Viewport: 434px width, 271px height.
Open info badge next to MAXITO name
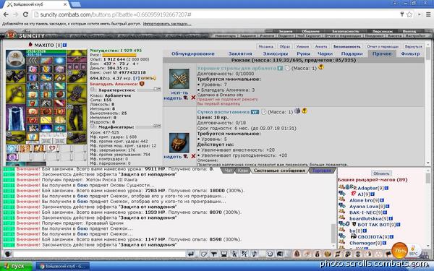point(64,45)
